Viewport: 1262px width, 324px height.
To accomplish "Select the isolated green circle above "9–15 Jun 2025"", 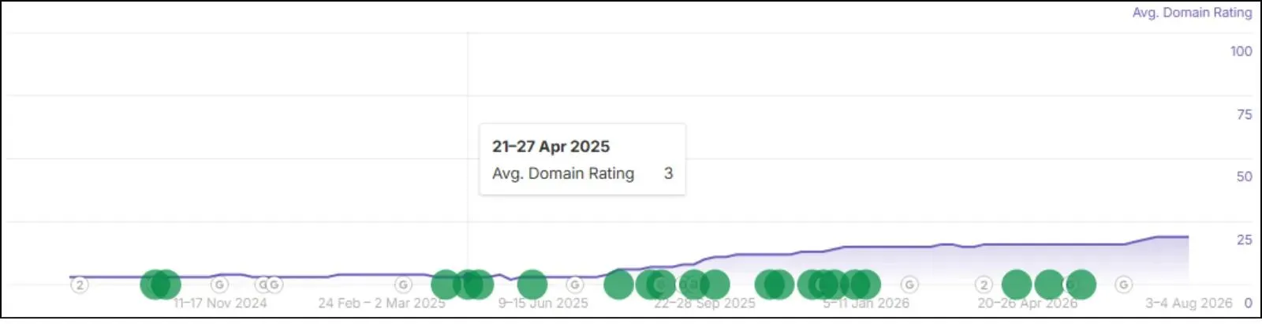I will 532,285.
